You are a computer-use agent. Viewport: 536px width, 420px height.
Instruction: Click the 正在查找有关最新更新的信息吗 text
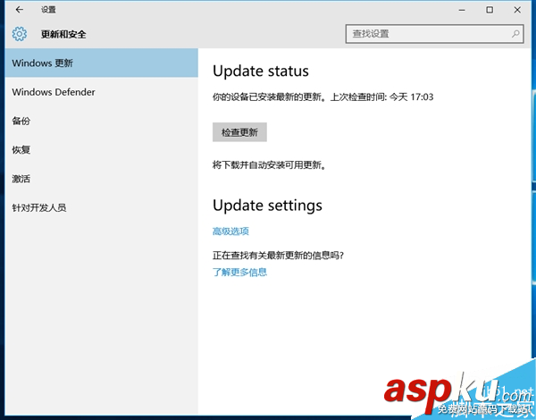(x=278, y=256)
